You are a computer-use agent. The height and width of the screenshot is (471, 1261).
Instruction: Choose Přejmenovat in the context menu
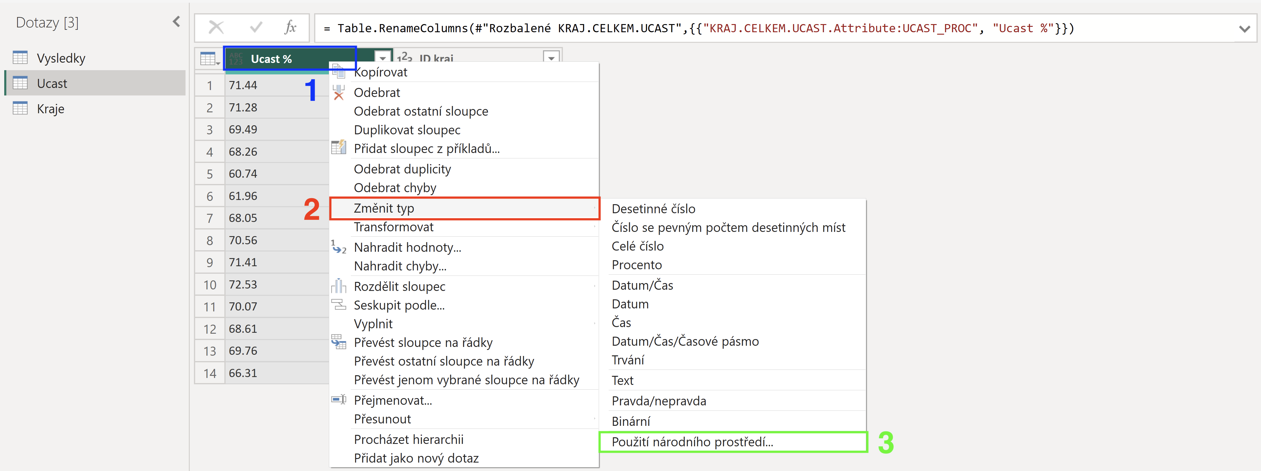tap(464, 400)
